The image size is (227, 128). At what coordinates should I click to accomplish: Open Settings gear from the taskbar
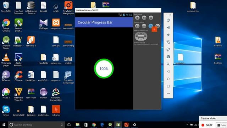tap(134, 125)
